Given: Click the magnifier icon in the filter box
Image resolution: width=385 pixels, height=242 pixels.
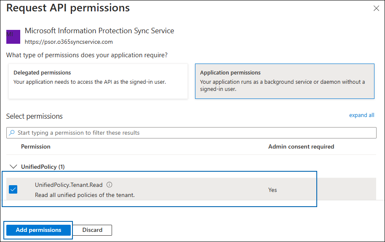Looking at the screenshot, I should (12, 133).
